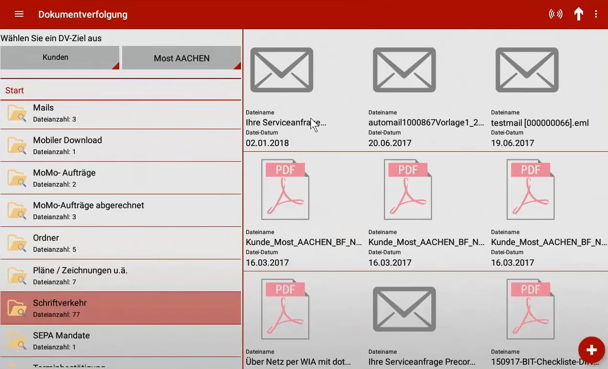Click date 02.01.2018 under Serviceanfrage file
Screen dimensions: 608x369
tap(267, 143)
